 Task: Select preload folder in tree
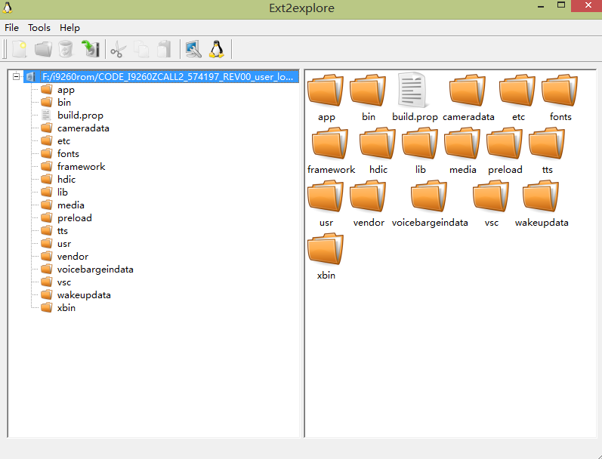click(x=66, y=218)
